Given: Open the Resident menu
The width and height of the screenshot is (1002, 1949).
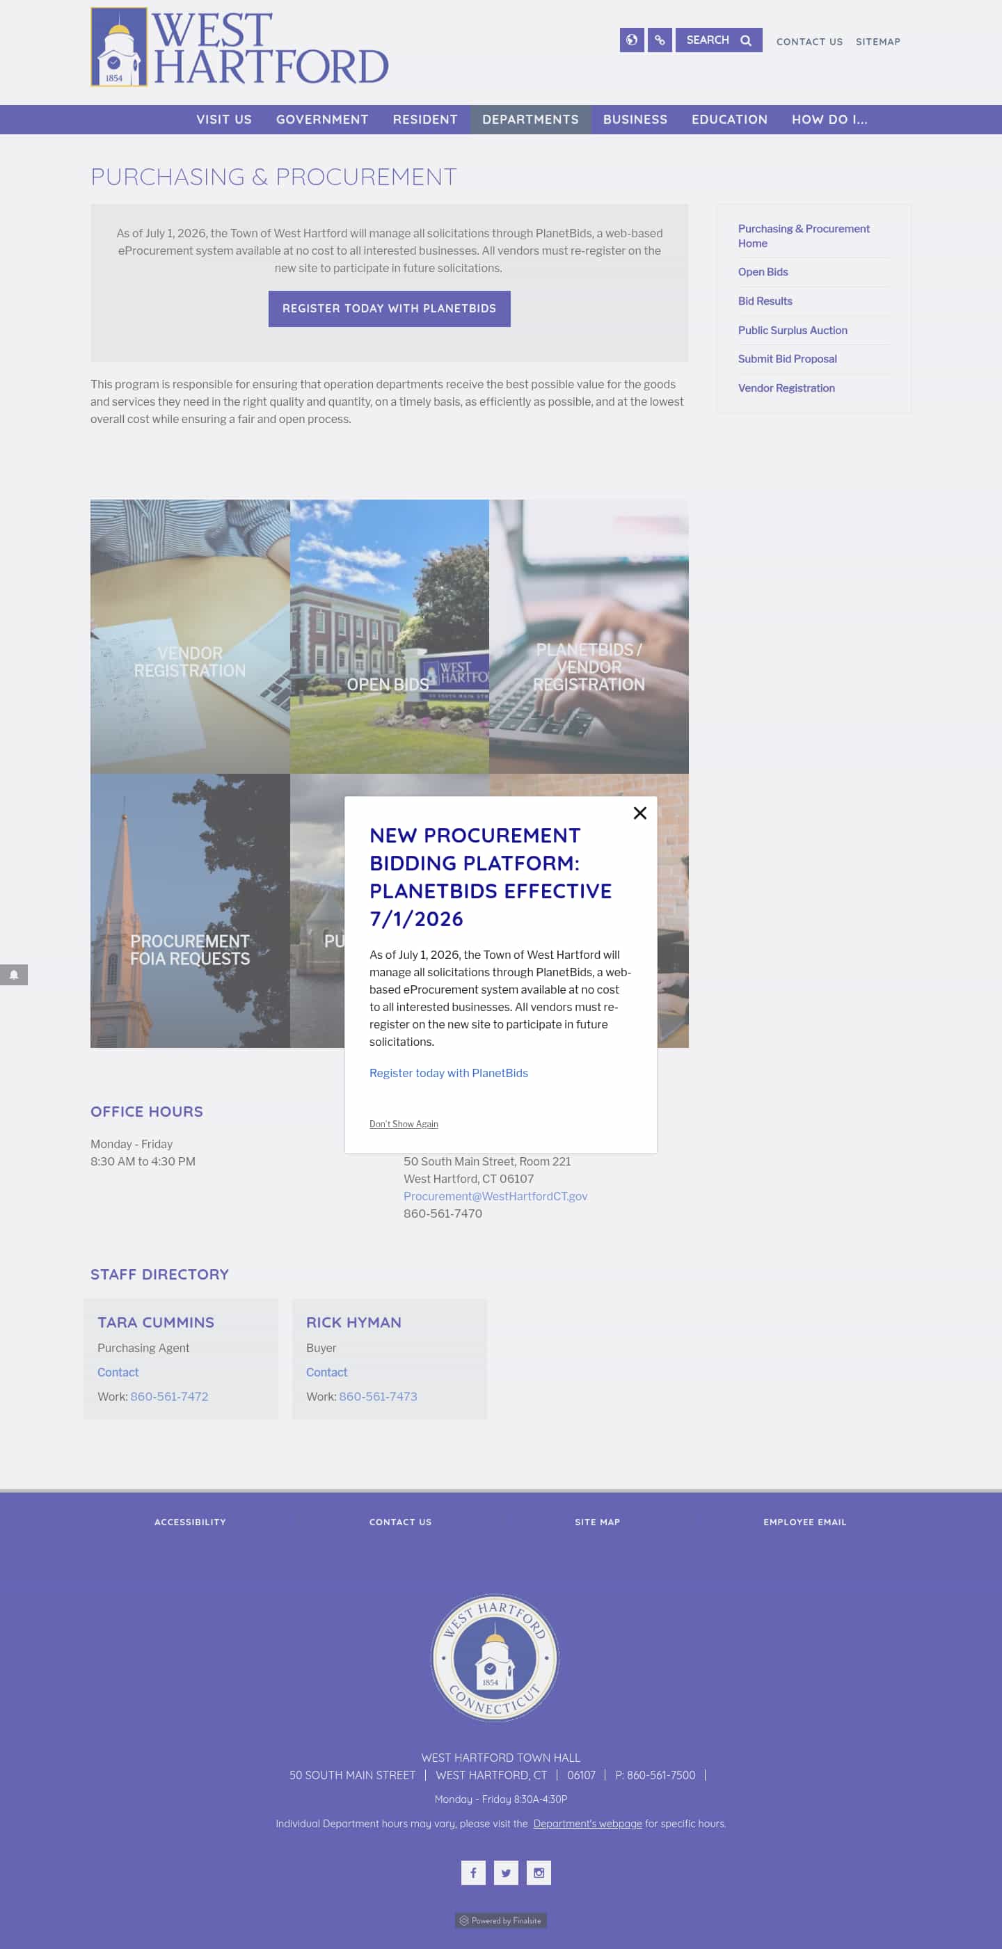Looking at the screenshot, I should click(425, 120).
